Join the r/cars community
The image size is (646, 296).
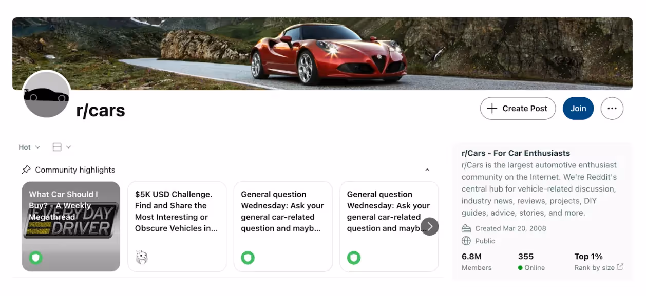(578, 109)
